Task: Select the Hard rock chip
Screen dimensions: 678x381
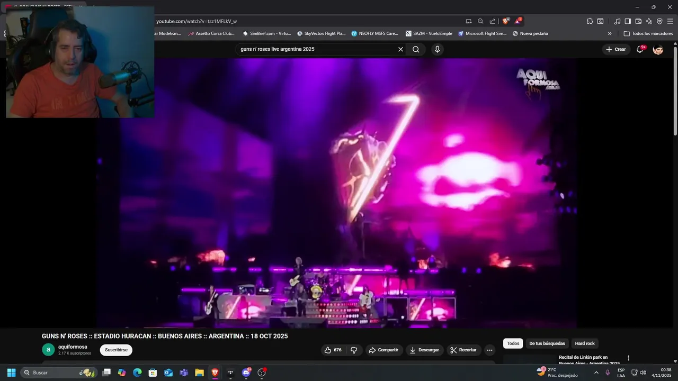Action: pos(585,343)
